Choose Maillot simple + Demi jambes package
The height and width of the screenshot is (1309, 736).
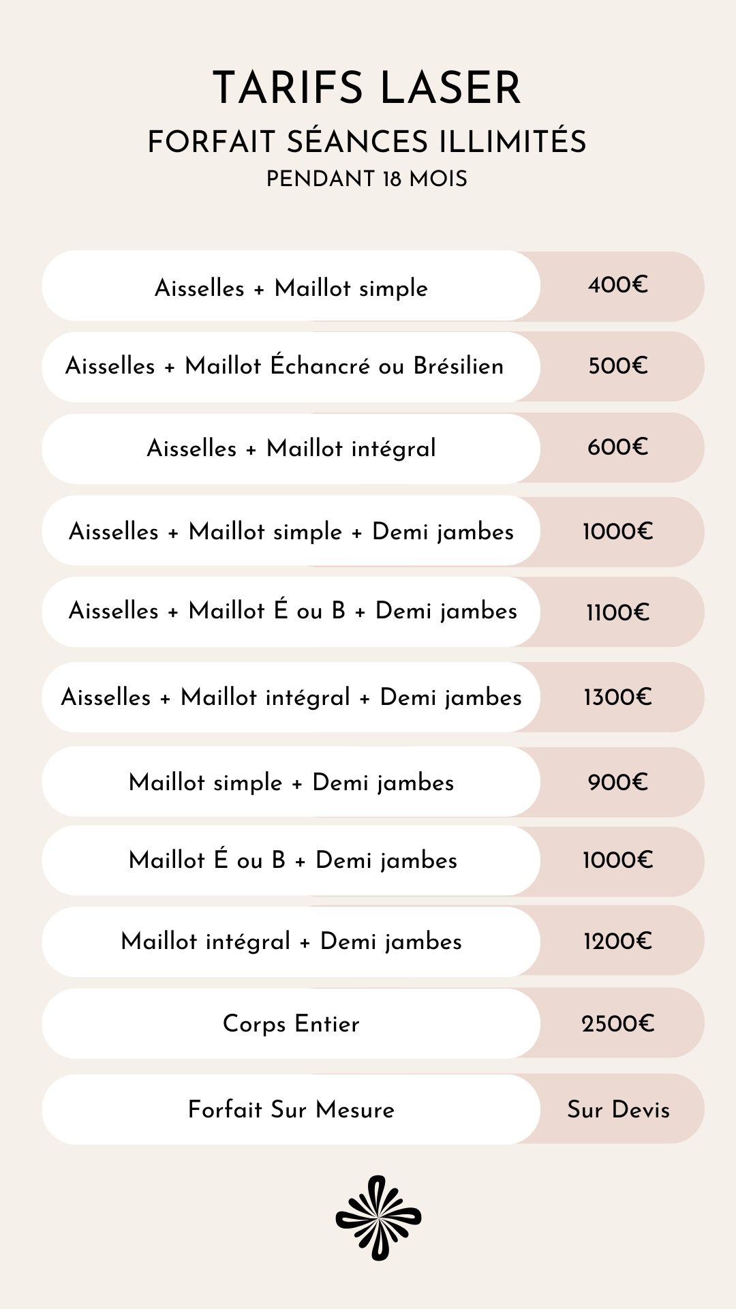tap(291, 782)
